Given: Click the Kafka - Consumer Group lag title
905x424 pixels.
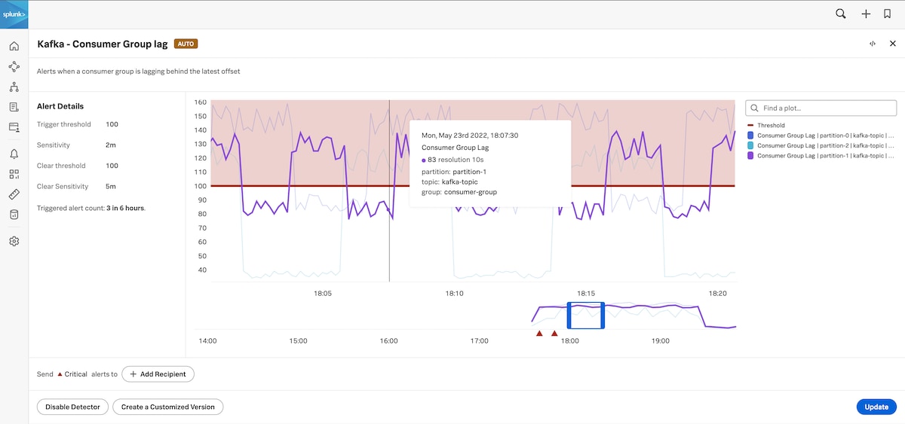Looking at the screenshot, I should pyautogui.click(x=103, y=44).
